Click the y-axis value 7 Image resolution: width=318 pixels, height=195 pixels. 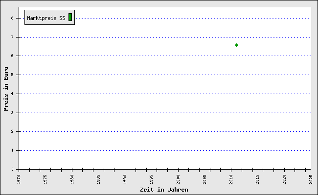click(12, 37)
